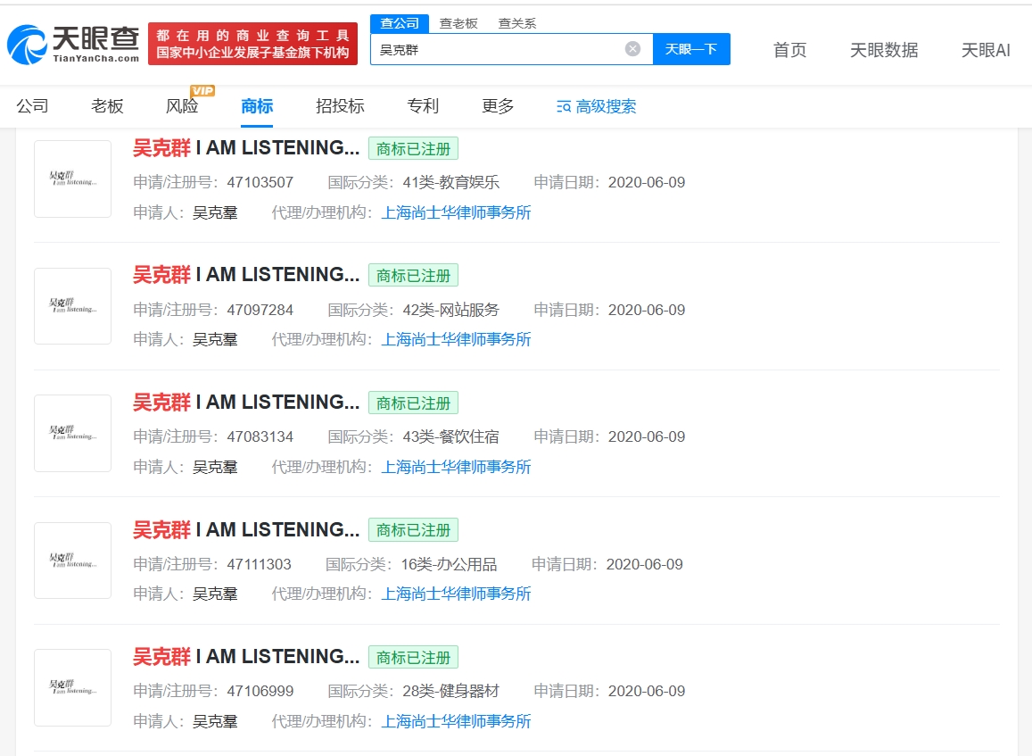Click applicant 吴克羣 in the 47083134 row

(215, 467)
